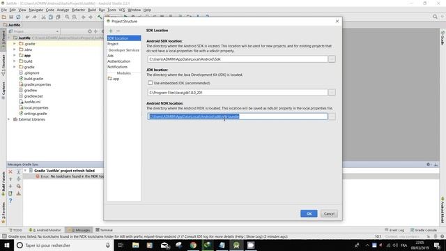Click the plus add icon in Project Structure
446x251 pixels.
111,31
